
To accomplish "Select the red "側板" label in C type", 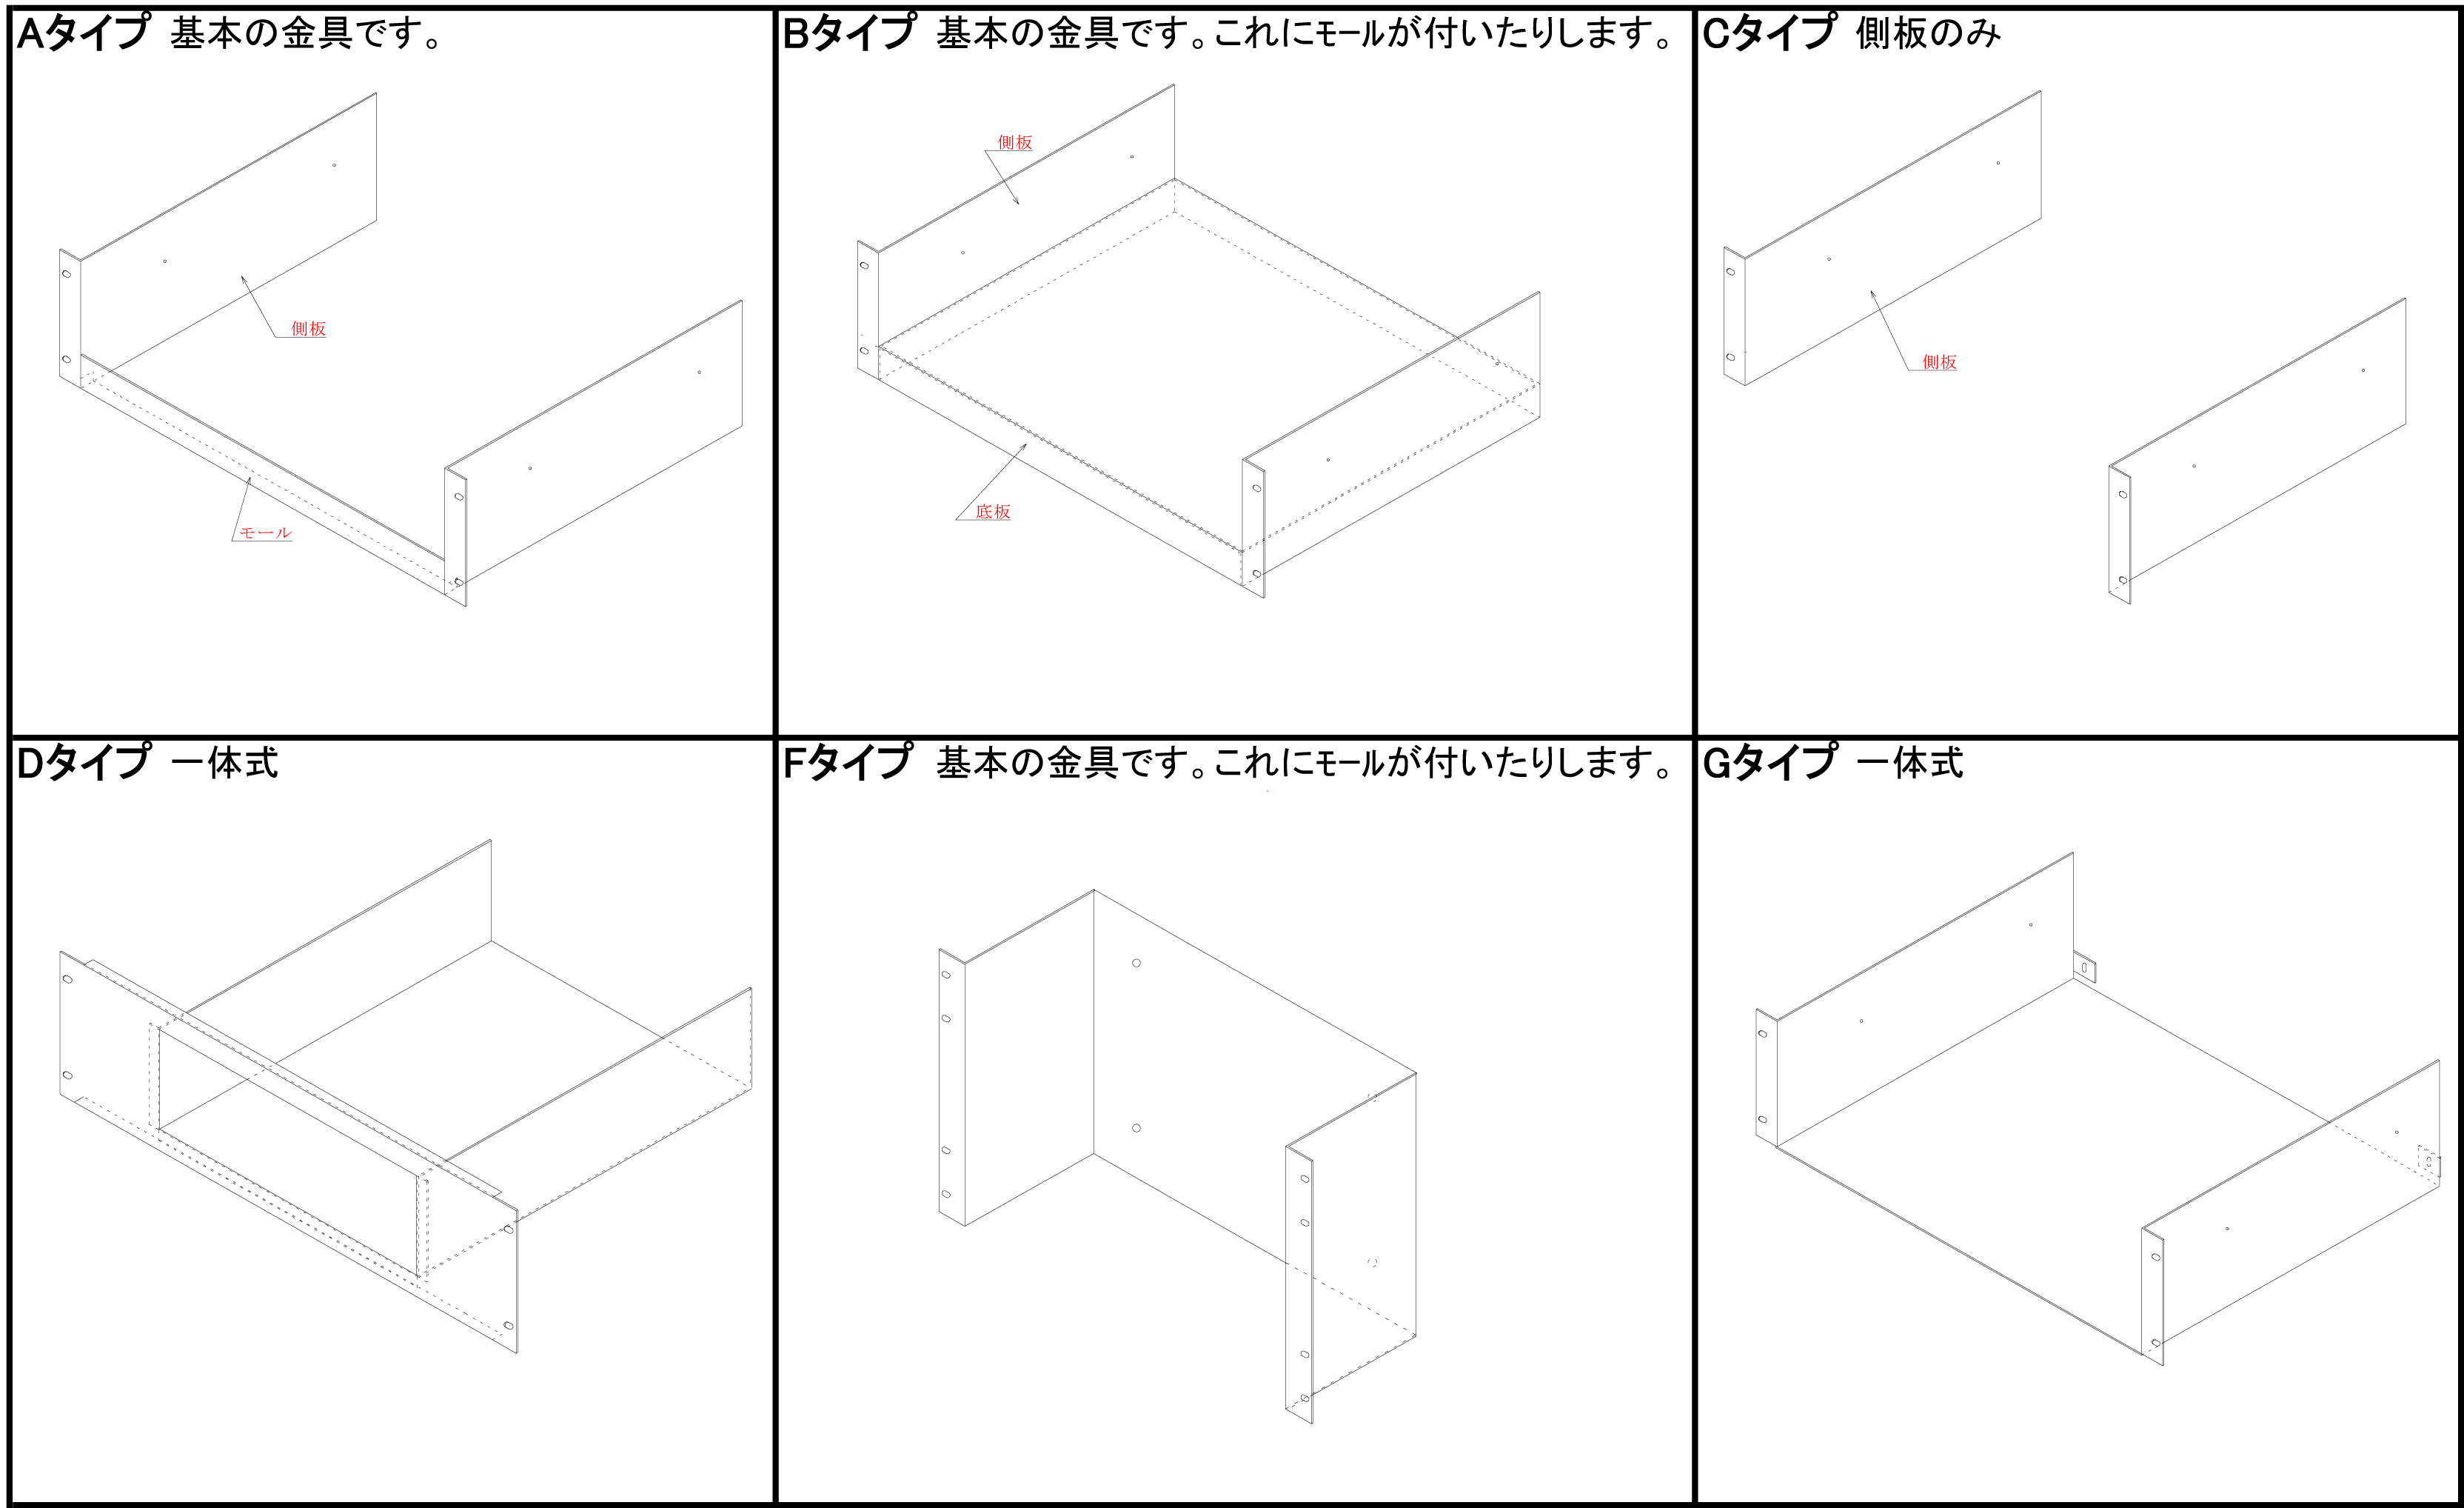I will (x=1939, y=361).
